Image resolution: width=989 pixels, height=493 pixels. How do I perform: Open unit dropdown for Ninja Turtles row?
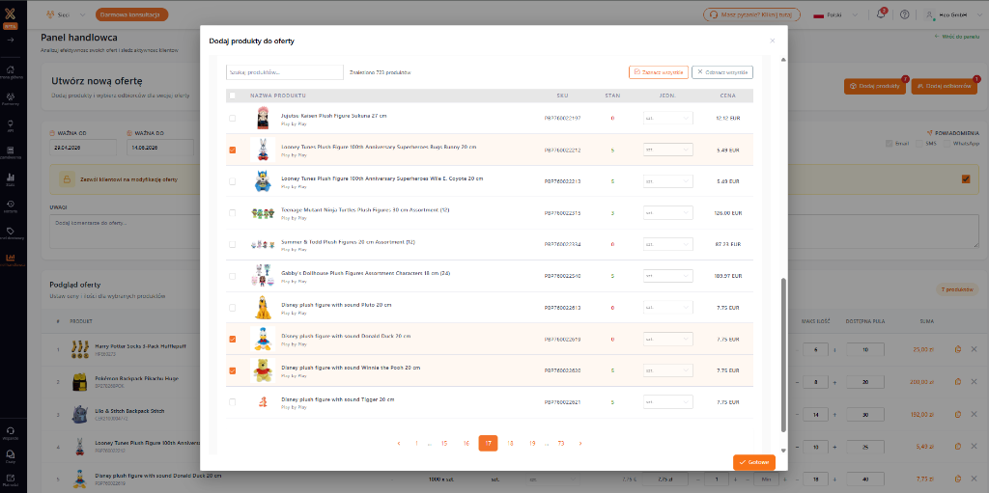pyautogui.click(x=668, y=213)
